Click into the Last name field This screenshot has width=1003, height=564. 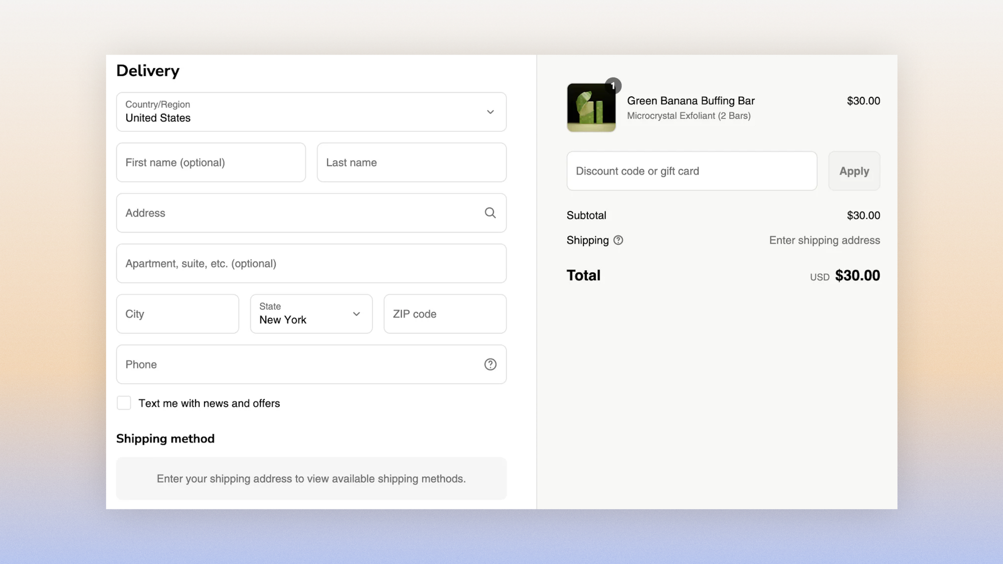[x=412, y=162]
